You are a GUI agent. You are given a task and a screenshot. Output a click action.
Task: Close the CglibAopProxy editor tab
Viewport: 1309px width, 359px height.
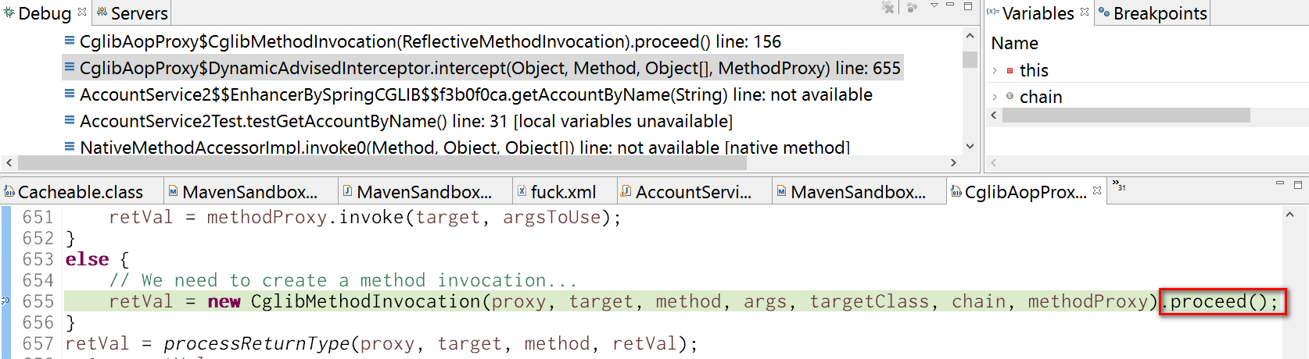coord(1097,190)
